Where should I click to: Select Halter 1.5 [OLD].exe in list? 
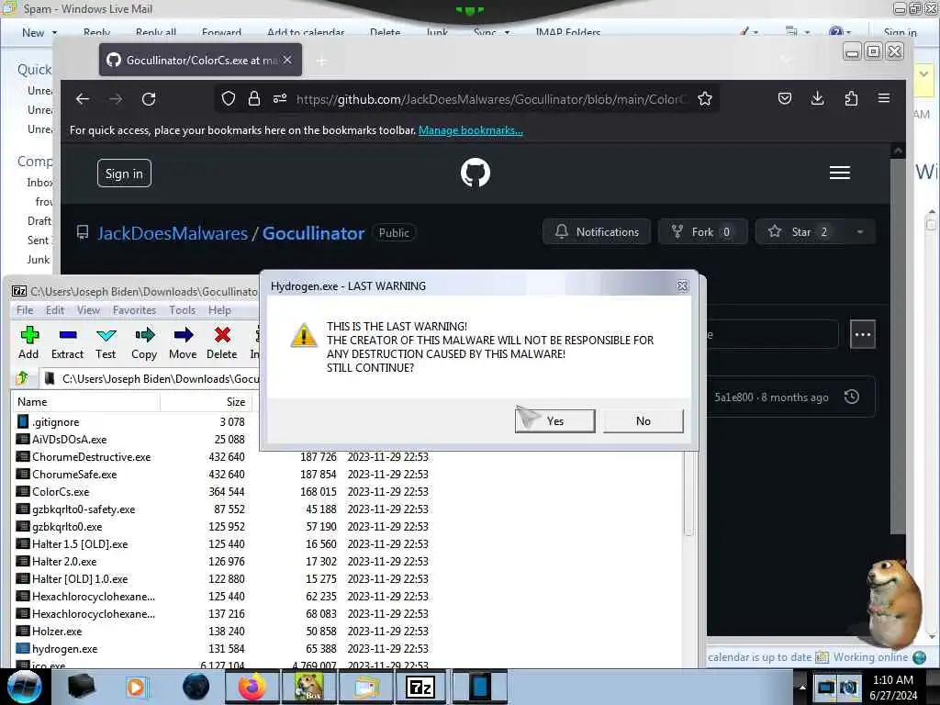tap(80, 543)
